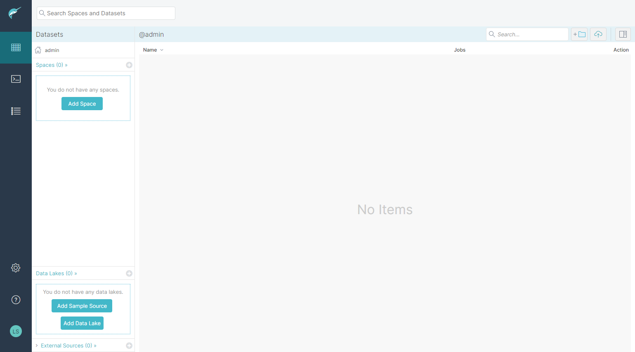Select the Datasets grid icon in the sidebar

pyautogui.click(x=16, y=47)
